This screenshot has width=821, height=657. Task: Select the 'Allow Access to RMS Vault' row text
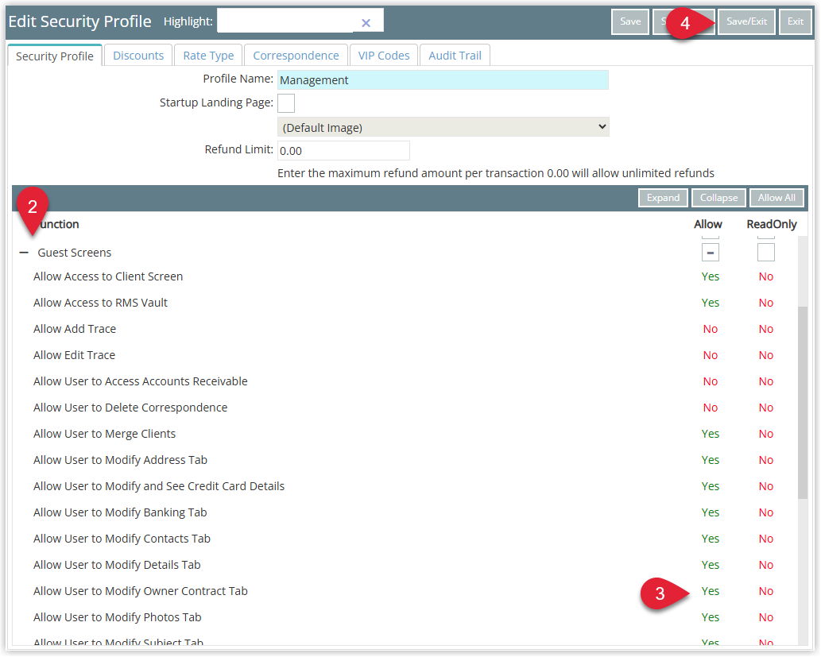tap(100, 303)
